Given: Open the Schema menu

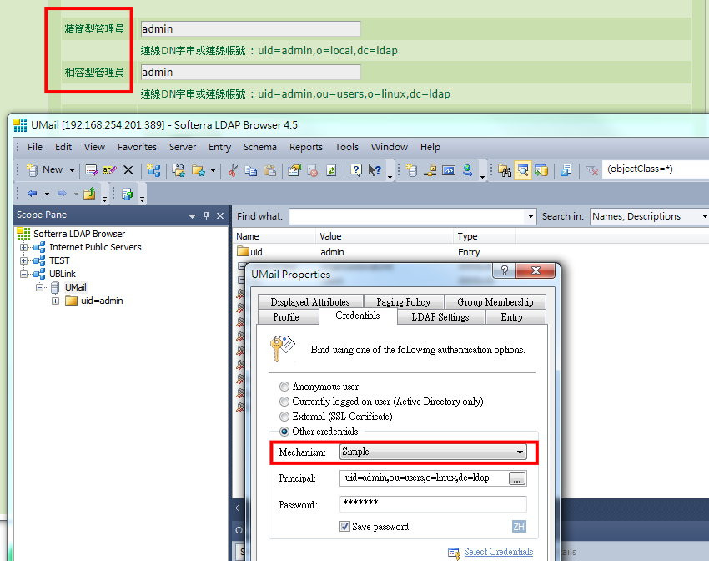Looking at the screenshot, I should [x=260, y=147].
